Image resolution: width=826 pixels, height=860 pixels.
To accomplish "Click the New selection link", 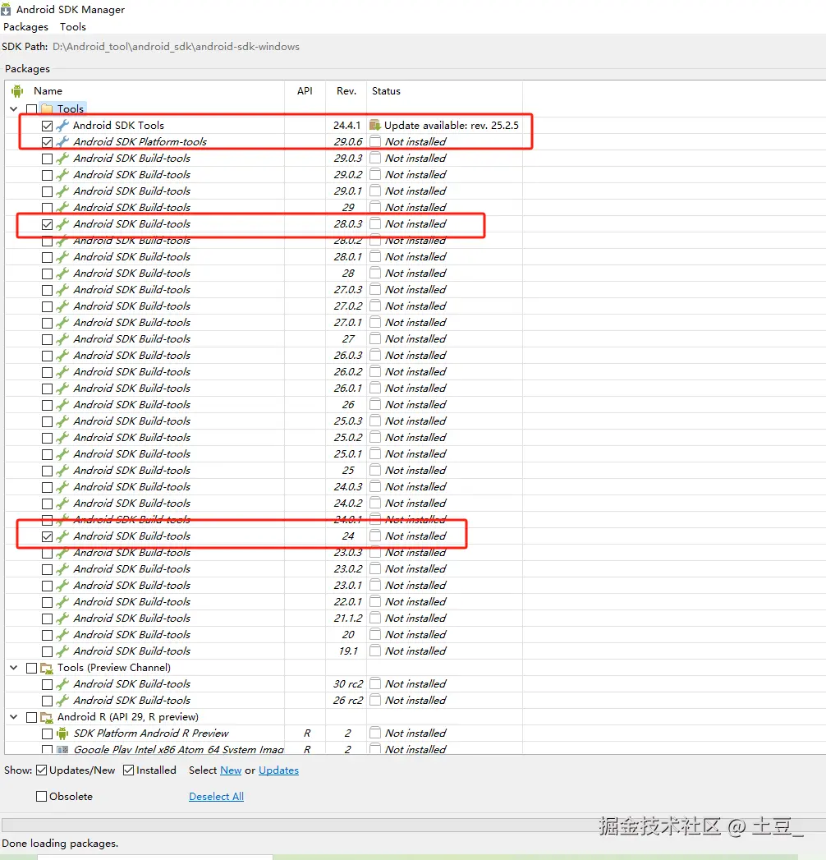I will tap(231, 770).
